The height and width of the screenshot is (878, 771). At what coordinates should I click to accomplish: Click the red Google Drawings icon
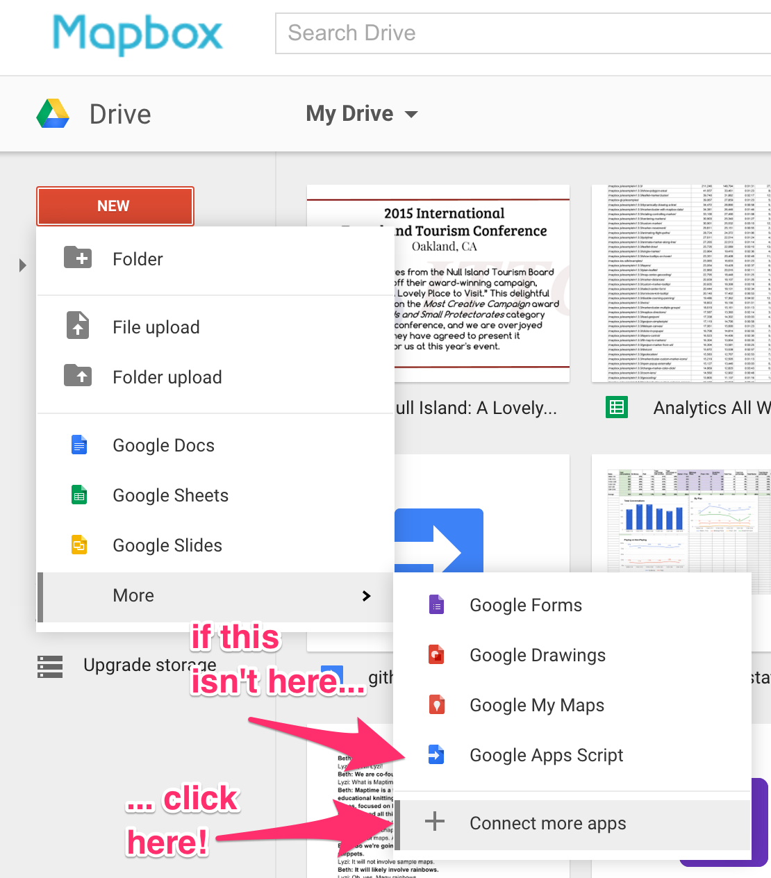coord(436,655)
